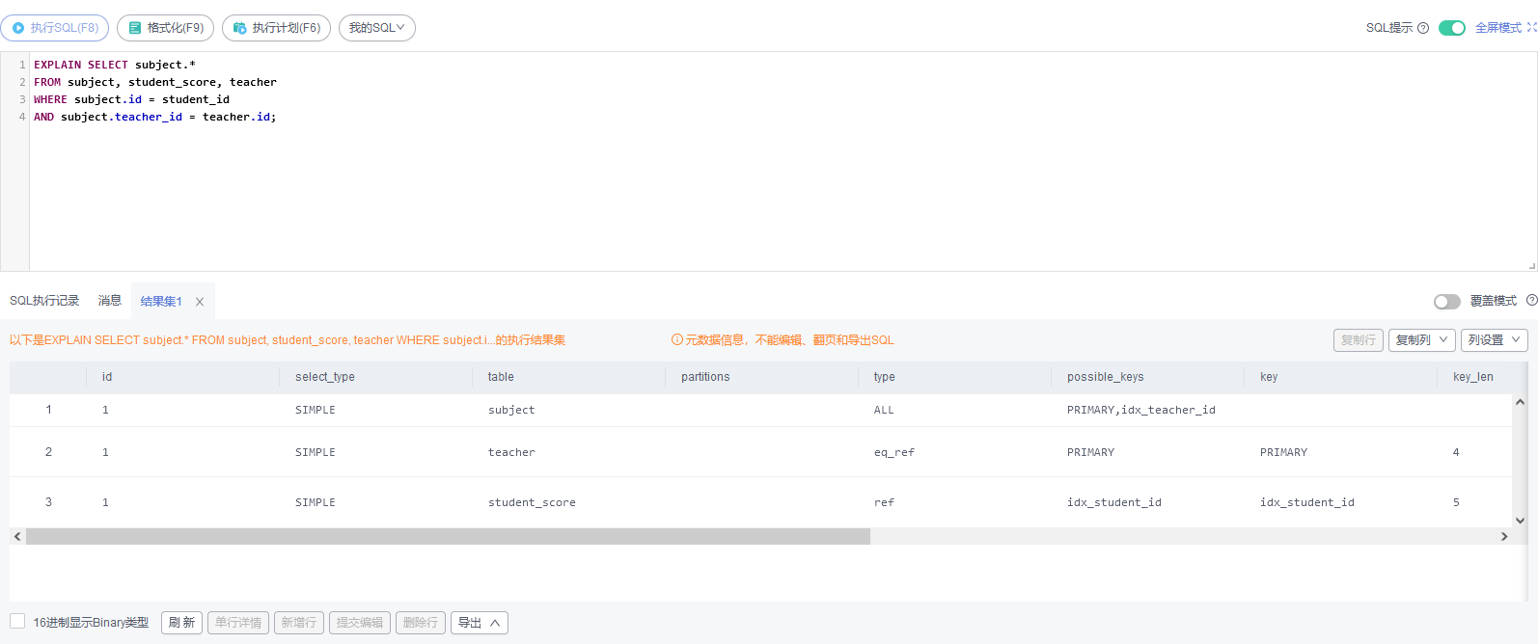Click the 刷新 refresh button

pos(181,623)
